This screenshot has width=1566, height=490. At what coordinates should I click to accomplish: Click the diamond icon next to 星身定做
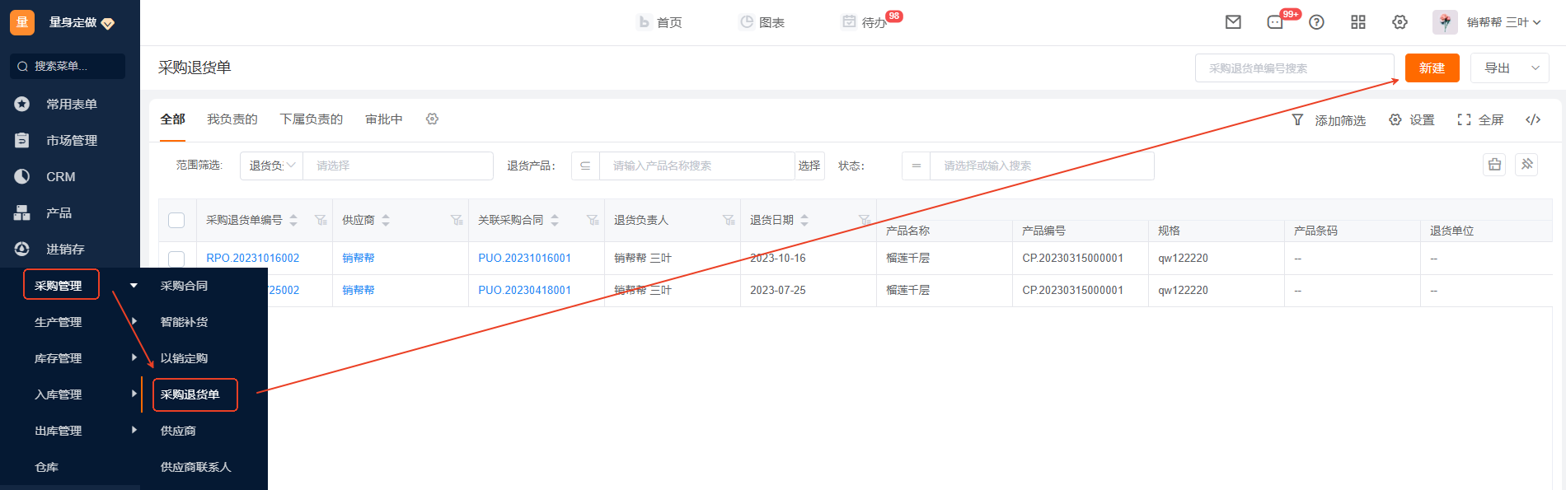(108, 23)
